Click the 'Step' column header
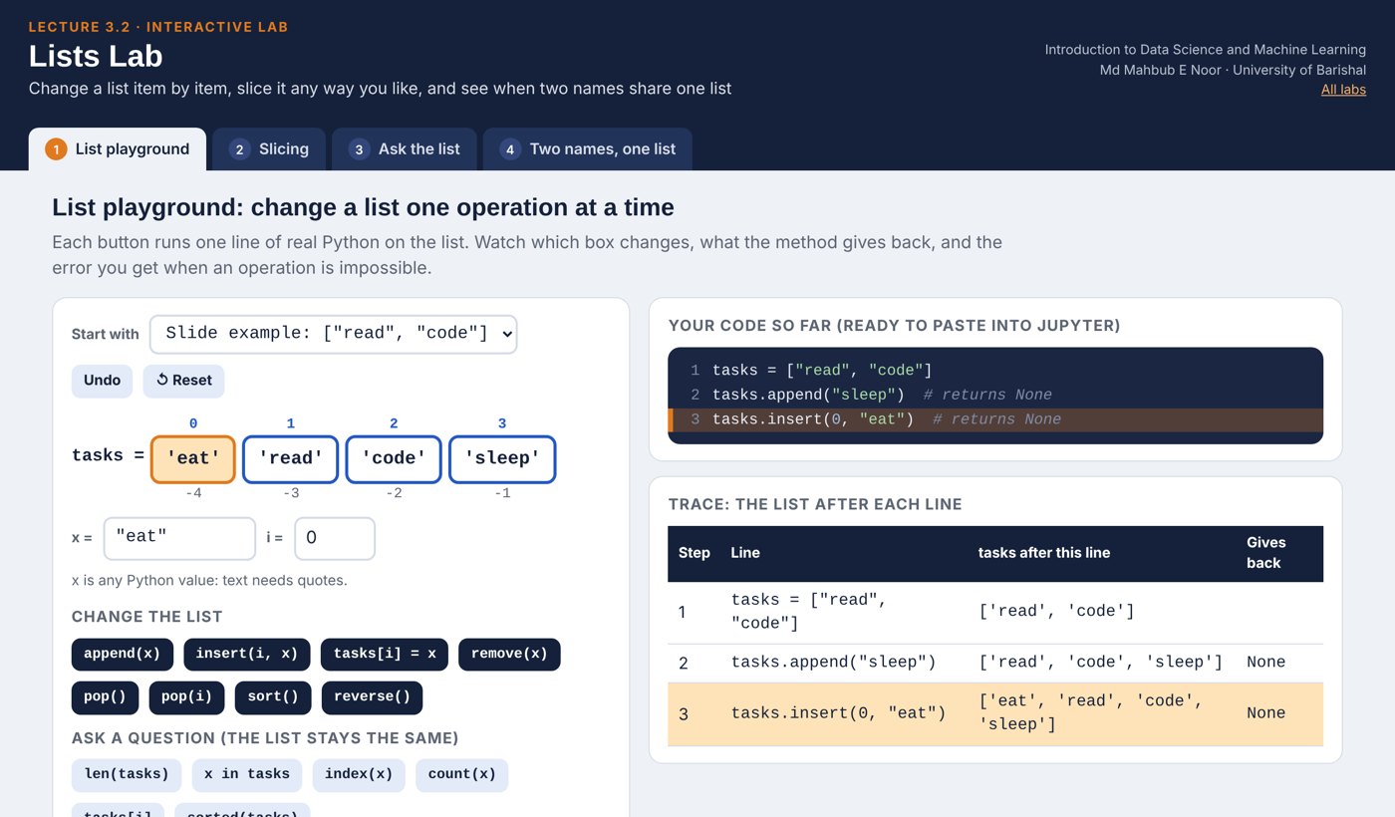This screenshot has height=817, width=1395. (x=695, y=553)
